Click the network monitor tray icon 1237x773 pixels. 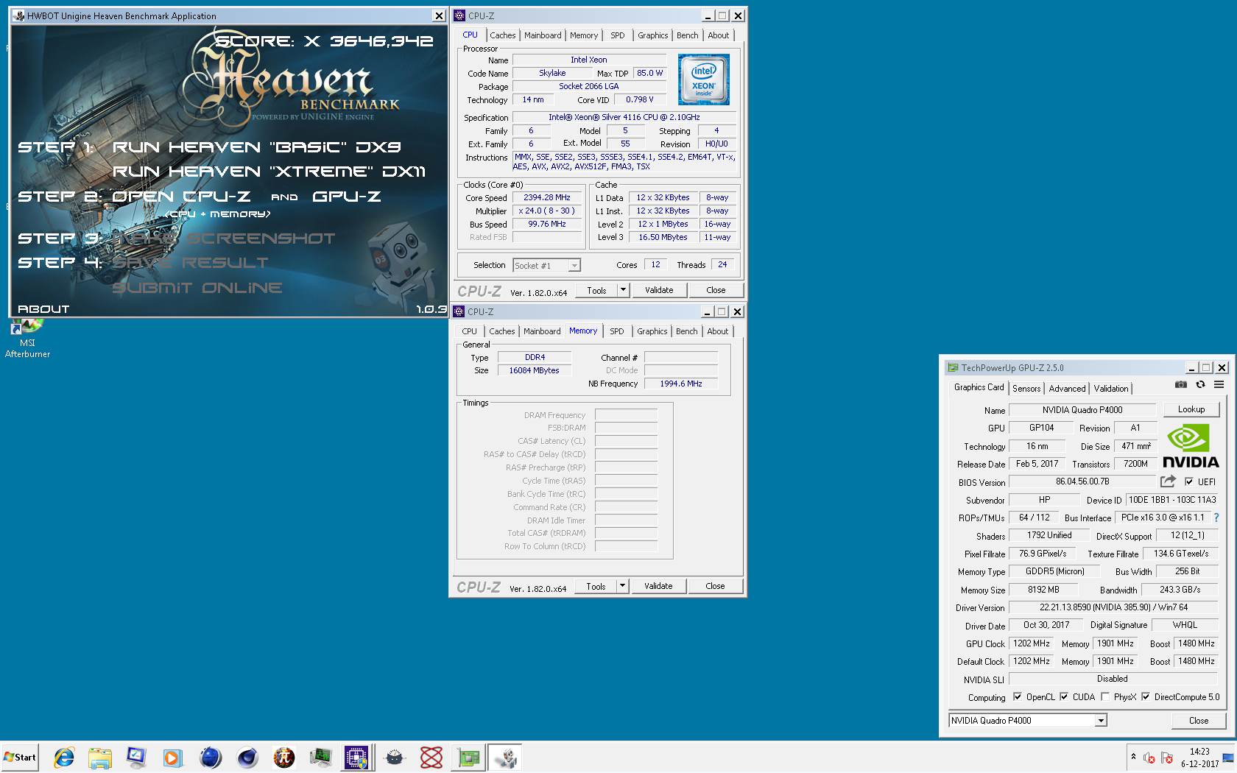1227,758
